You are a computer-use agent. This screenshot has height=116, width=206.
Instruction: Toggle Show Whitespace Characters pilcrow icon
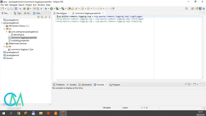coord(41,9)
